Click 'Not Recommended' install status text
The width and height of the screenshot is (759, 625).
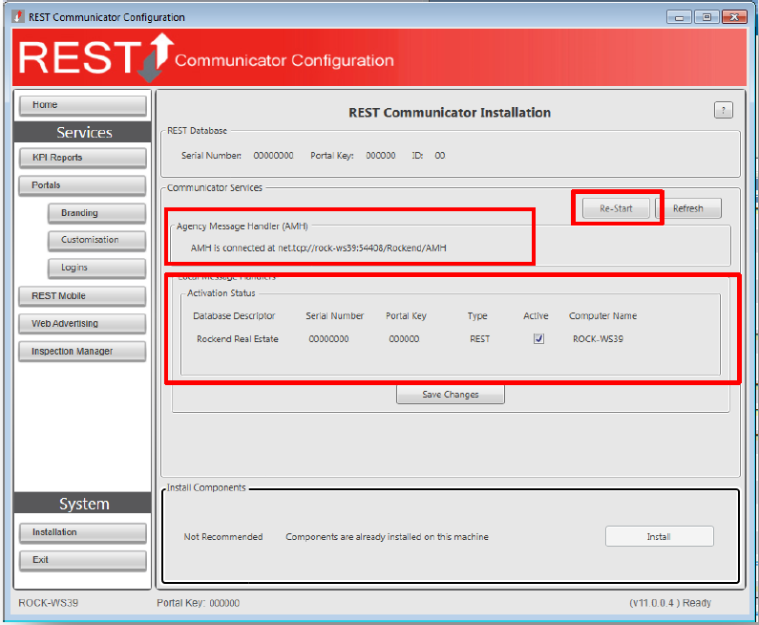coord(223,537)
